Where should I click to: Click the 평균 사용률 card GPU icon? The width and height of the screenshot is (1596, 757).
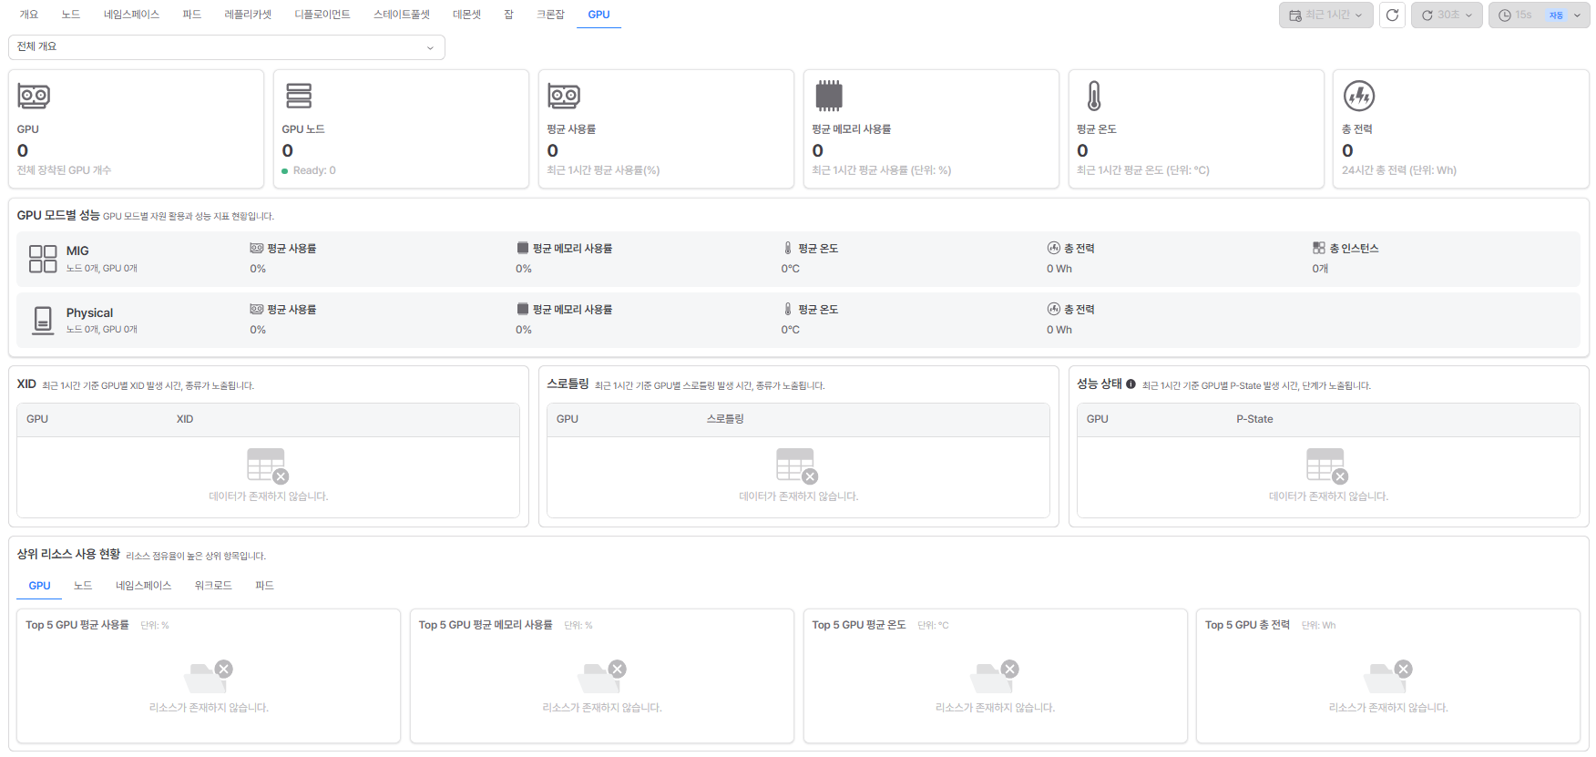click(564, 96)
